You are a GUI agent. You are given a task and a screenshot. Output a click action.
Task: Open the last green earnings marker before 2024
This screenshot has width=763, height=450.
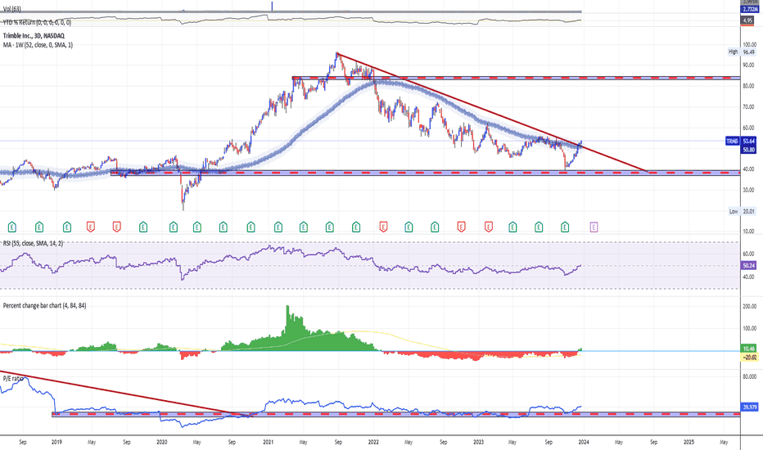565,227
